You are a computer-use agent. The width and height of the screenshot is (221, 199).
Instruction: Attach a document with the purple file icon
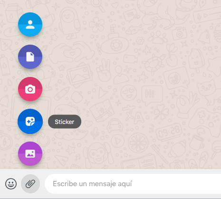point(30,57)
